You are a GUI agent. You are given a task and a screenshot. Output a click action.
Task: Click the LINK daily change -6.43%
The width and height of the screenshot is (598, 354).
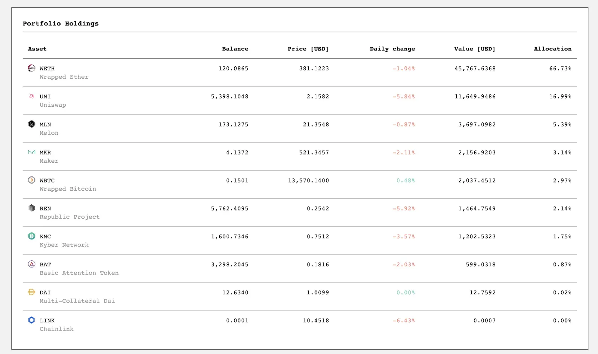pos(404,320)
